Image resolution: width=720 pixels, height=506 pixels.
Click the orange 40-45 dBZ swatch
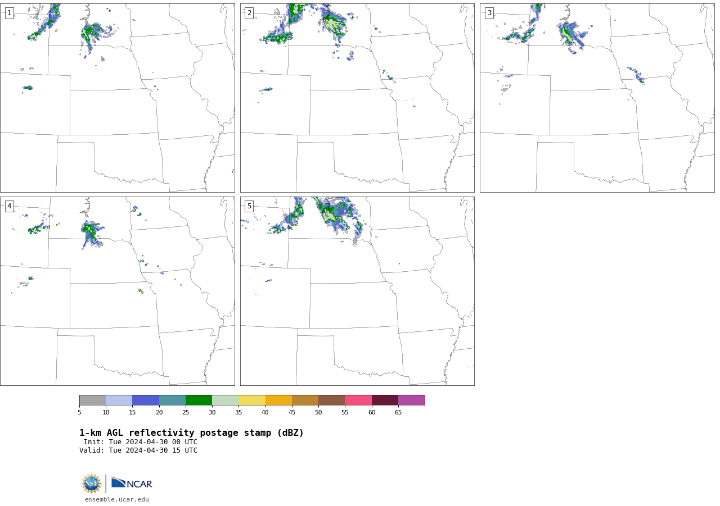click(278, 400)
